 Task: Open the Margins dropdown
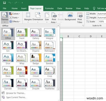(28, 17)
